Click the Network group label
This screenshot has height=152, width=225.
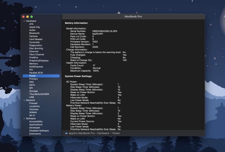click(x=30, y=100)
